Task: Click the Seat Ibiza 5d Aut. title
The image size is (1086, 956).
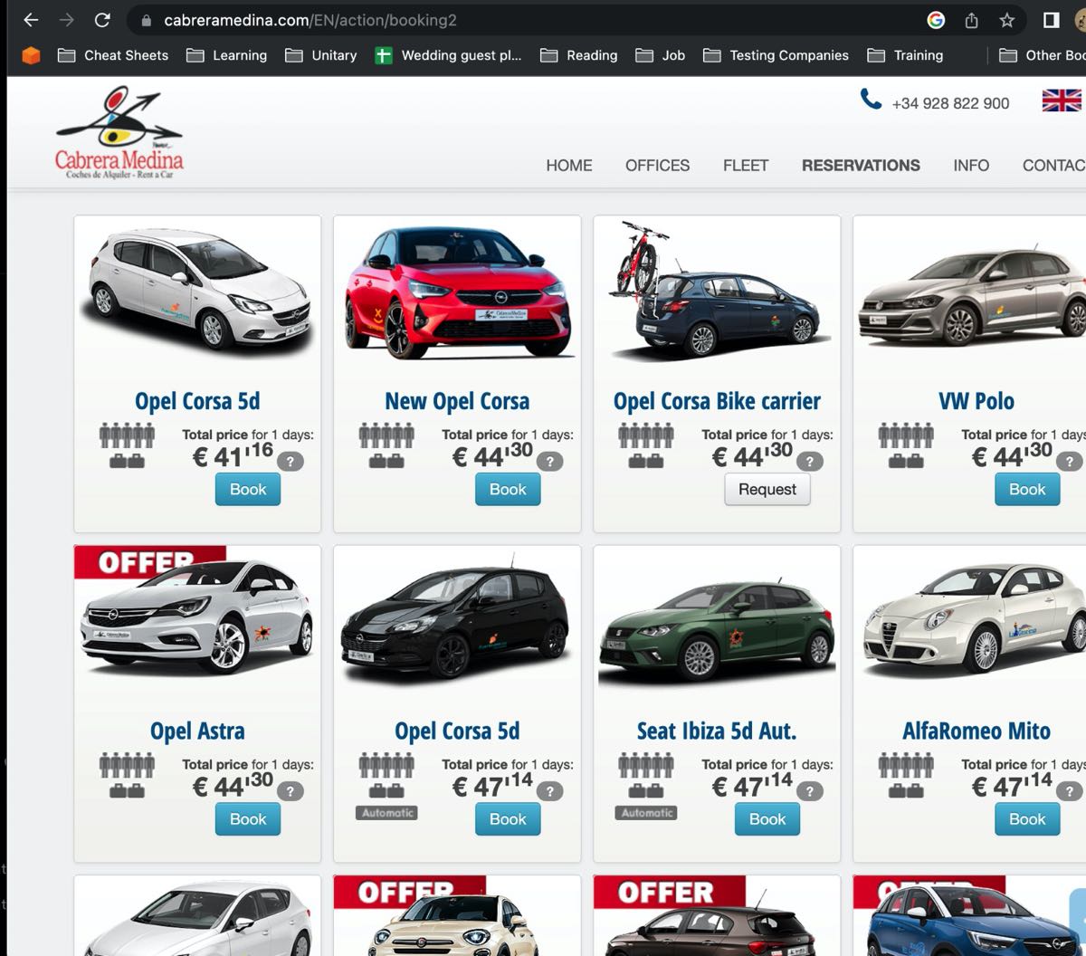Action: (717, 731)
